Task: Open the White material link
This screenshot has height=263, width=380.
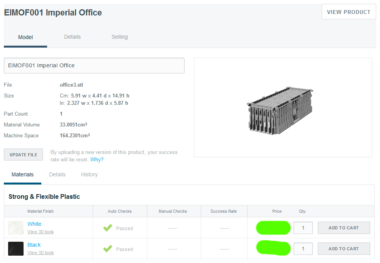Action: (x=34, y=224)
